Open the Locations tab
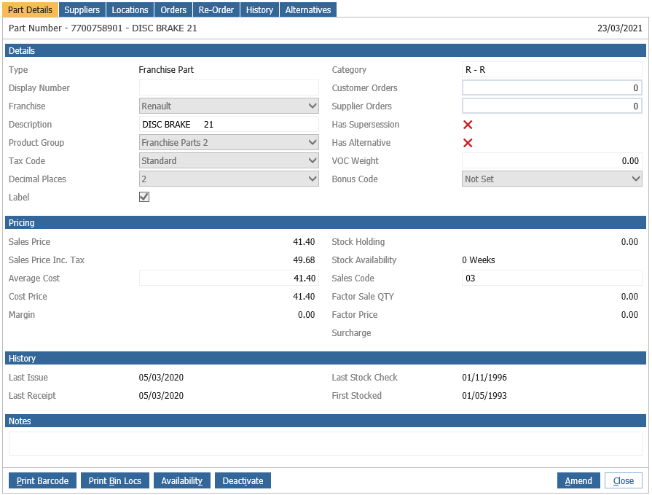Screen dimensions: 652x495 pos(130,10)
